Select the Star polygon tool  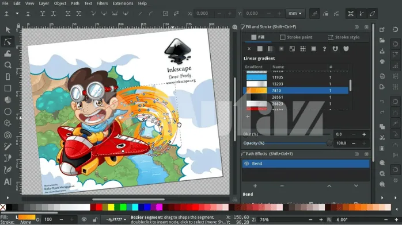tap(7, 123)
